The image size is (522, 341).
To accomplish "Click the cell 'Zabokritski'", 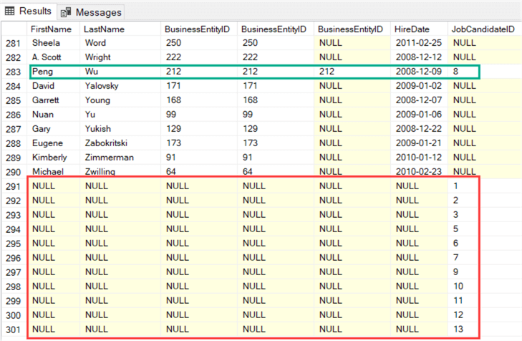I will click(120, 143).
